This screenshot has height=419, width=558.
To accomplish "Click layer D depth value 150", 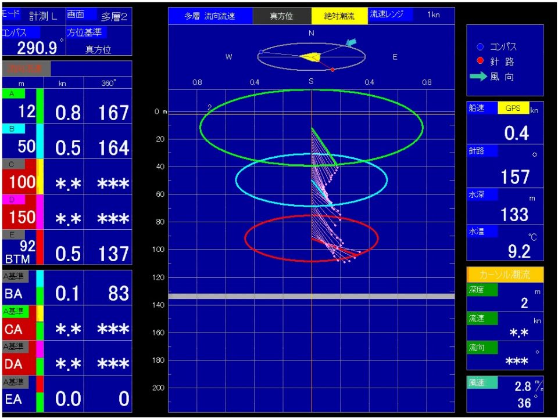I will pyautogui.click(x=22, y=217).
